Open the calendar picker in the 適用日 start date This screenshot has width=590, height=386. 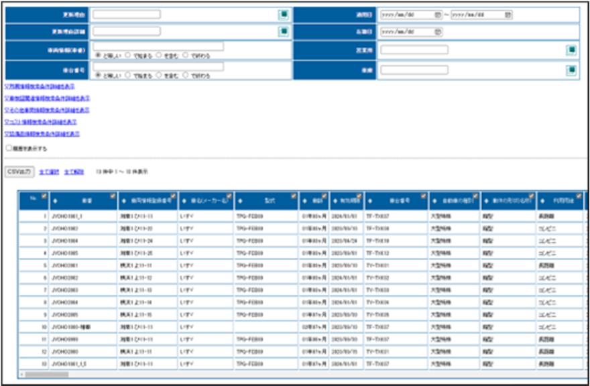437,14
